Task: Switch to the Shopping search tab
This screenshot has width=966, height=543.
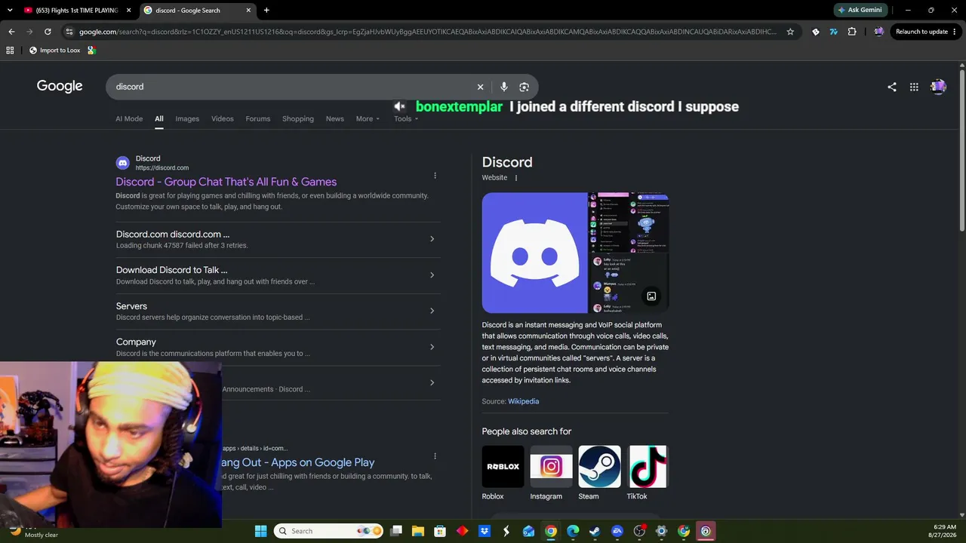Action: click(x=298, y=119)
